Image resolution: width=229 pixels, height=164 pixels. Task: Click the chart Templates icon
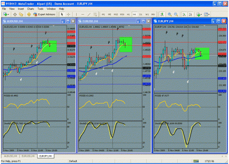point(206,14)
